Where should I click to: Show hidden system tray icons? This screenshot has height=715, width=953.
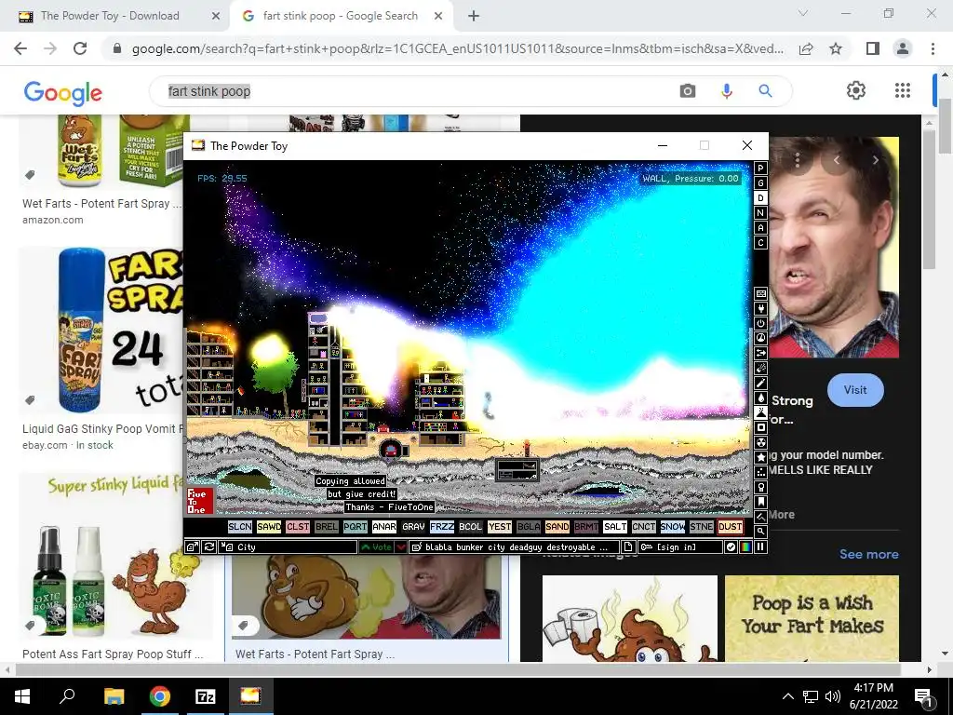coord(787,696)
